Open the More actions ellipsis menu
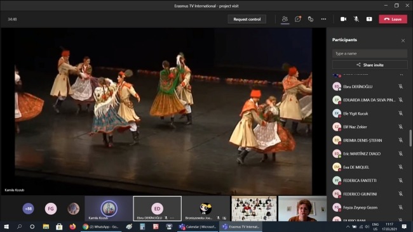 (x=323, y=19)
